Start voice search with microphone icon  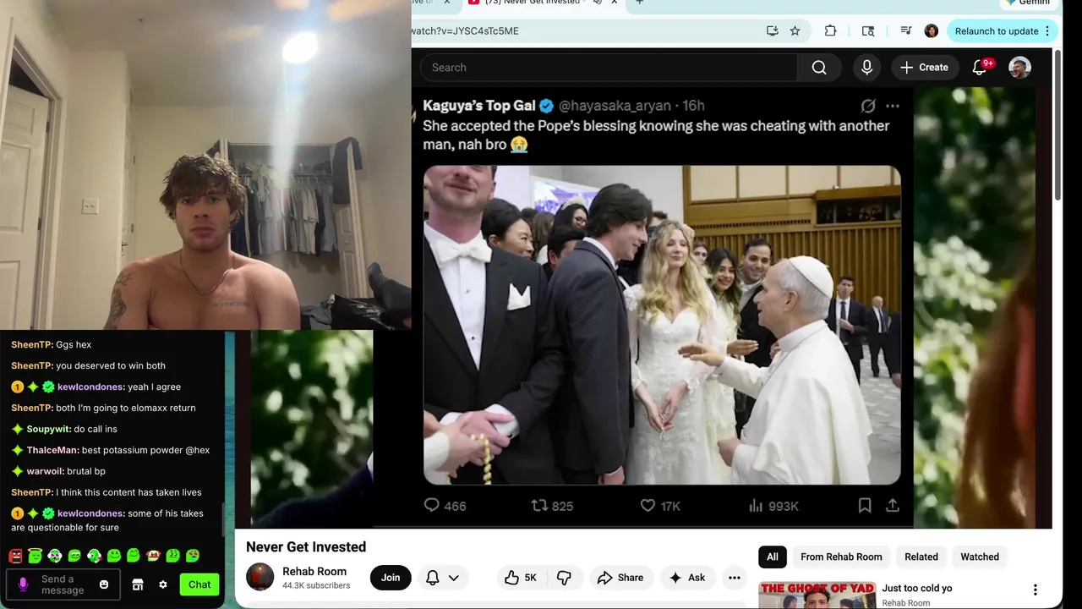(866, 68)
